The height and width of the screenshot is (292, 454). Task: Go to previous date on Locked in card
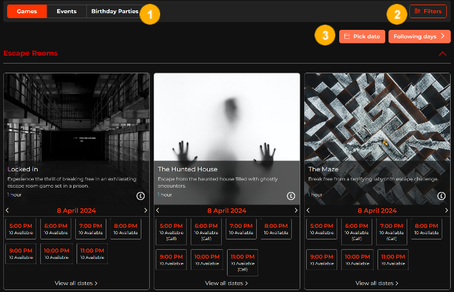click(7, 210)
